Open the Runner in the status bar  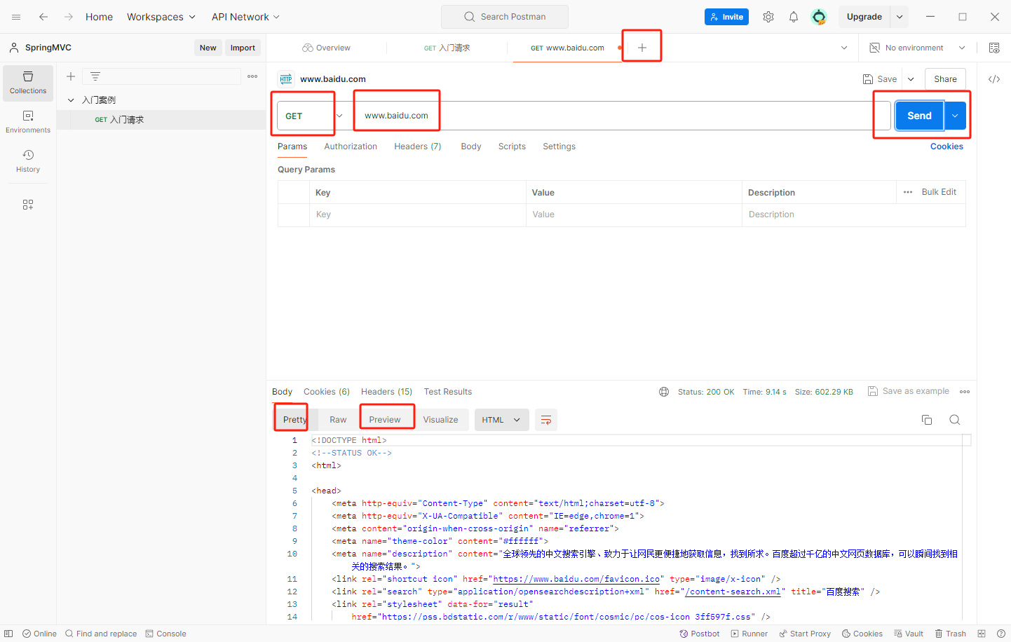749,634
